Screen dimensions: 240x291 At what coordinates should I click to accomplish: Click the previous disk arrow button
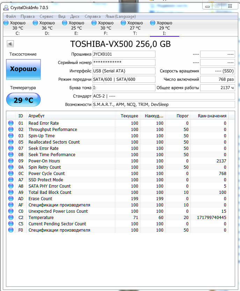[10, 44]
